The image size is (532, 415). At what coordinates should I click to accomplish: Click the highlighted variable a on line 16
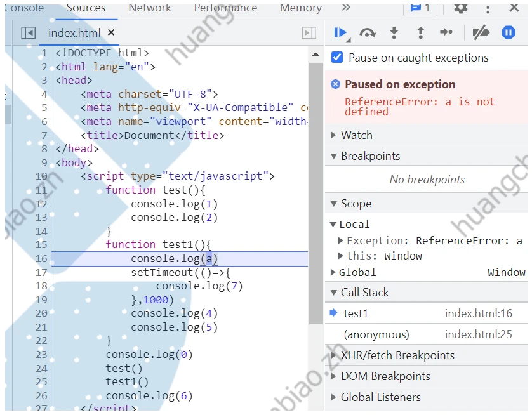[209, 259]
